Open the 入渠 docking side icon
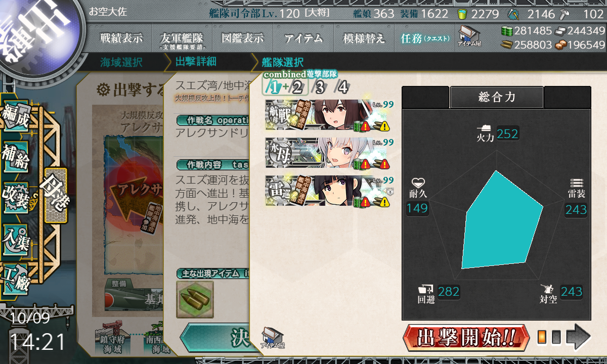This screenshot has width=607, height=364. pos(16,237)
